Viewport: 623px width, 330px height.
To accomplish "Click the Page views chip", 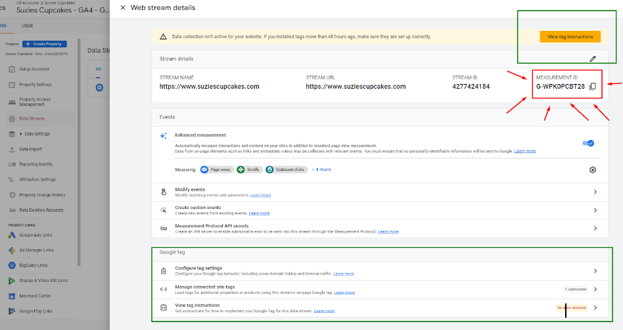I will tap(217, 170).
